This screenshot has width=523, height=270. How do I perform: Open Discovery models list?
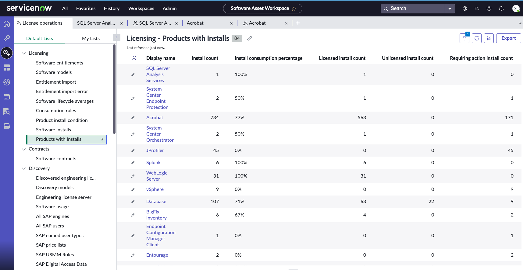(55, 188)
